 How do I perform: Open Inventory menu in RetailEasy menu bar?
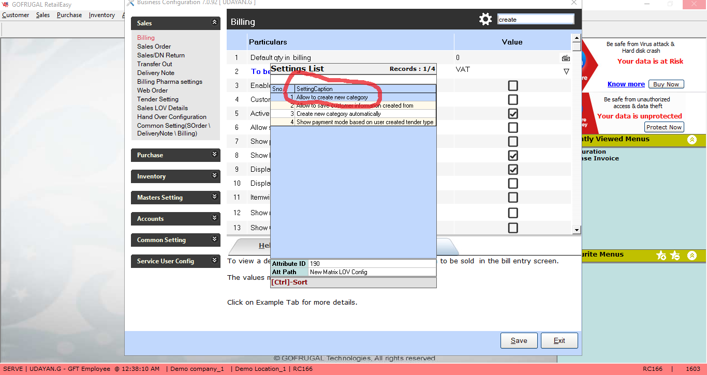pos(102,15)
